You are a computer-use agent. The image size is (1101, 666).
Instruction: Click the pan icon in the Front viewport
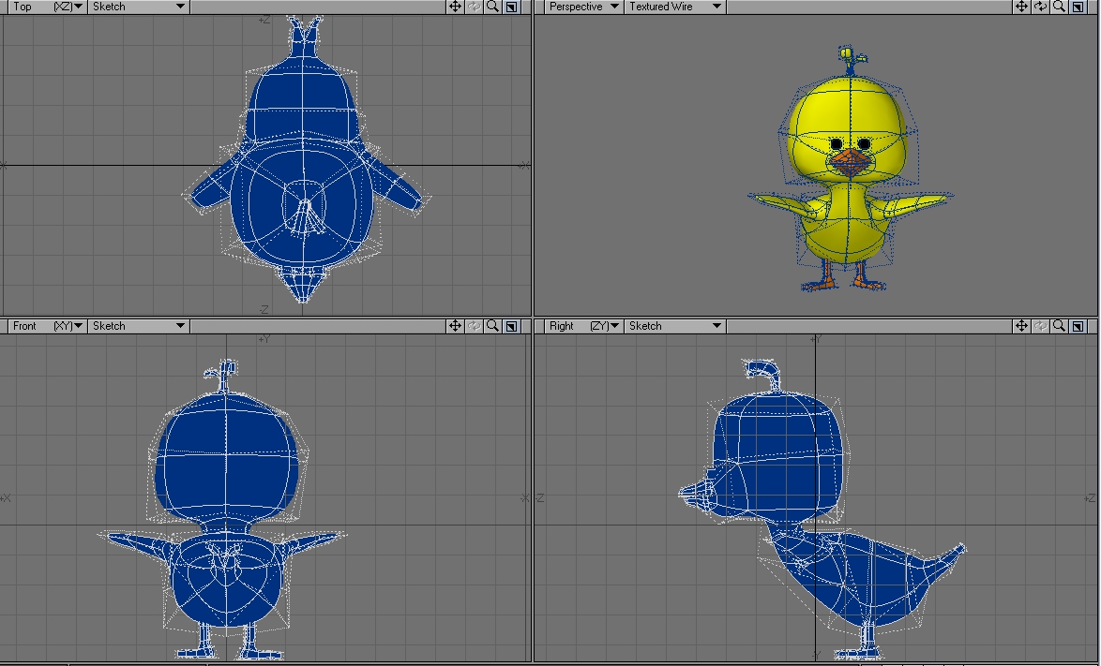coord(455,326)
